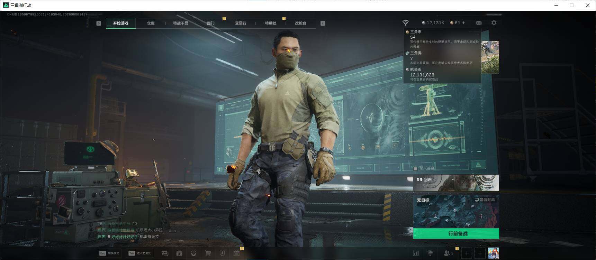Go to the 部门 tab
596x260 pixels.
click(x=211, y=23)
